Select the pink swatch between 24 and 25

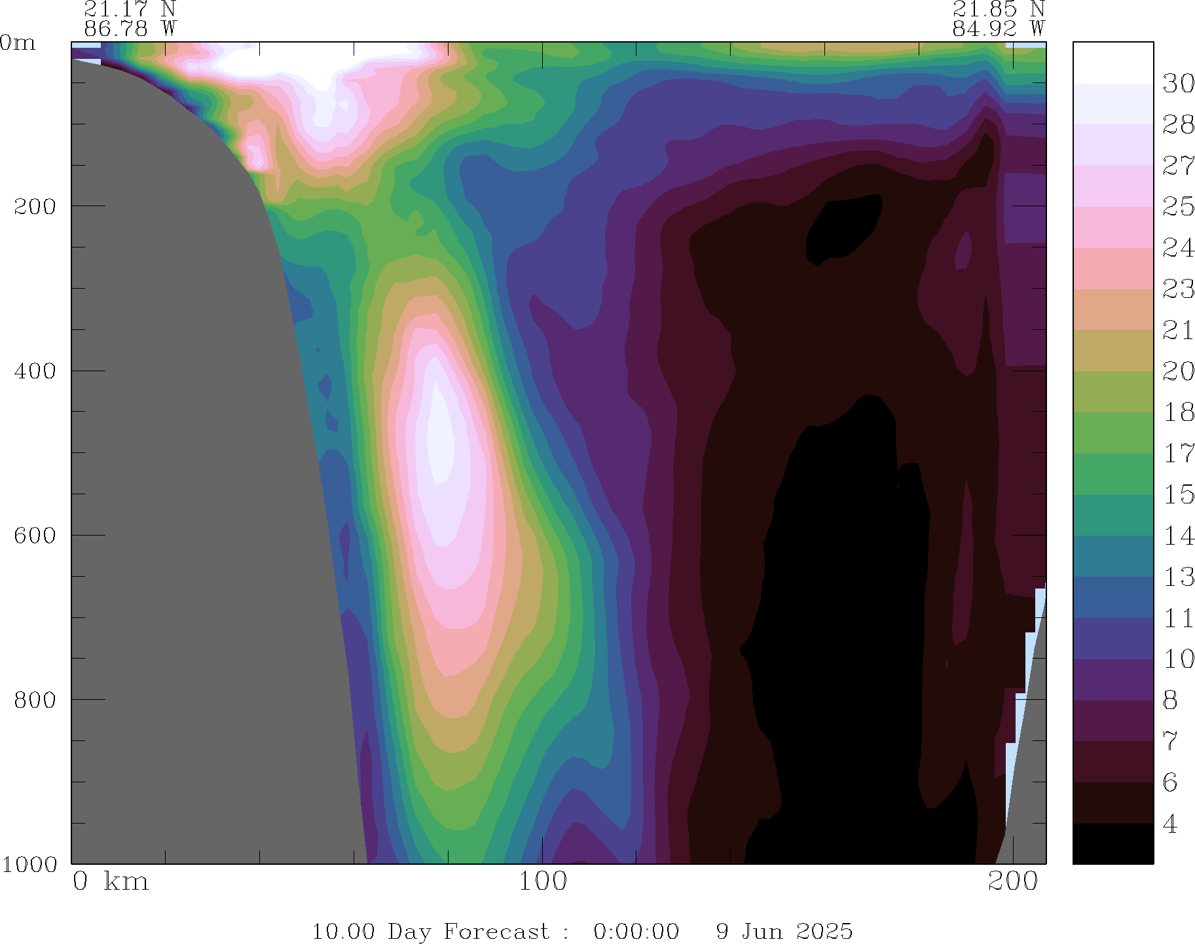(1112, 227)
